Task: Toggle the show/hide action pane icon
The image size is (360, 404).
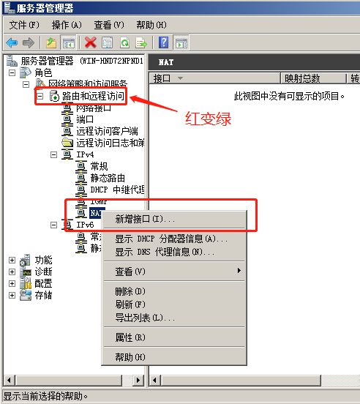Action: (181, 42)
